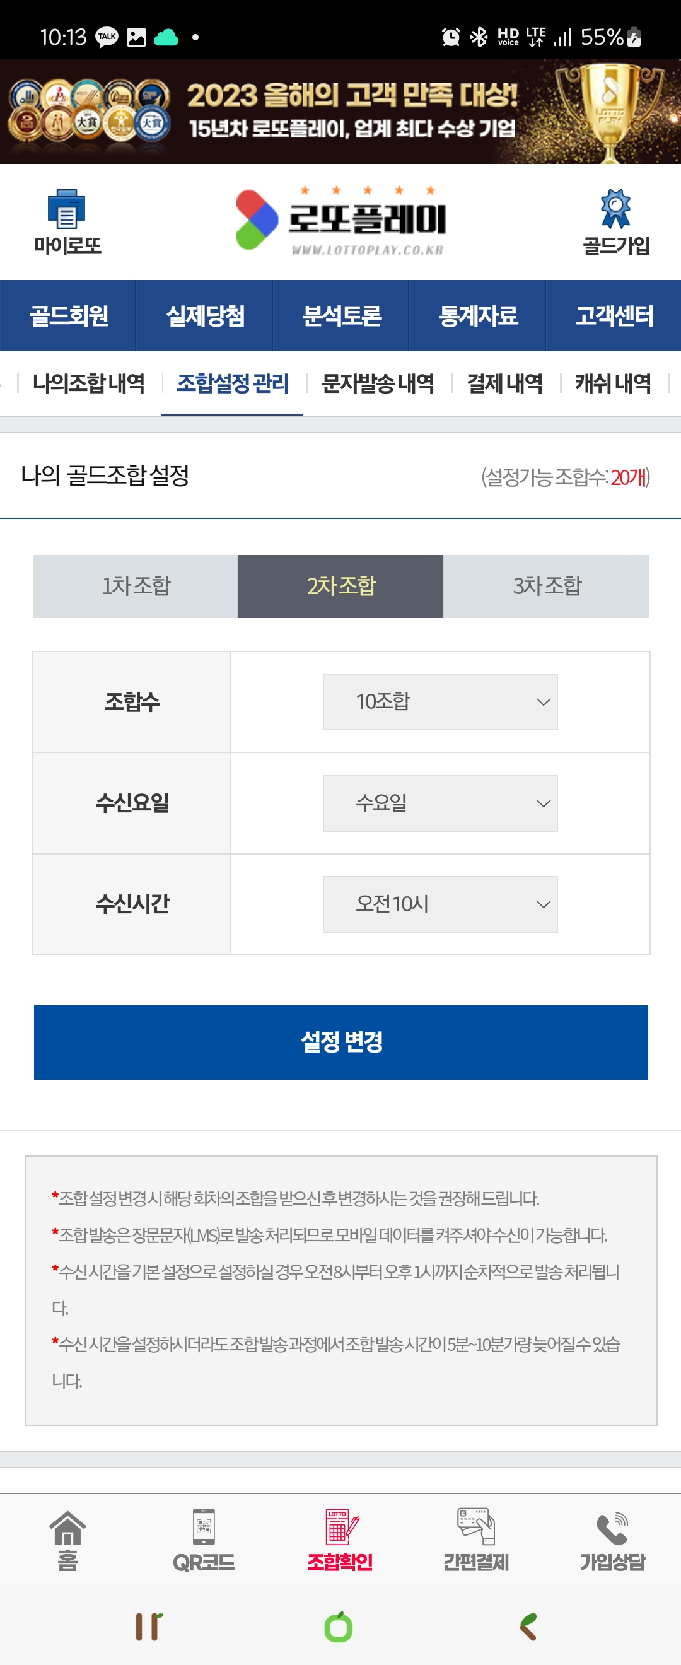Tap the 가입상담 phone icon
681x1665 pixels.
click(x=612, y=1529)
